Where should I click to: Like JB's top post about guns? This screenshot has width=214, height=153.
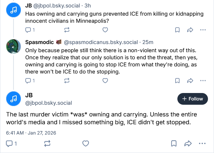(x=105, y=30)
